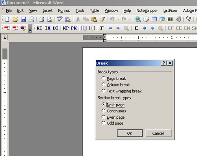The image size is (197, 156).
Task: Save the document with the floppy disk icon
Action: 23,19
